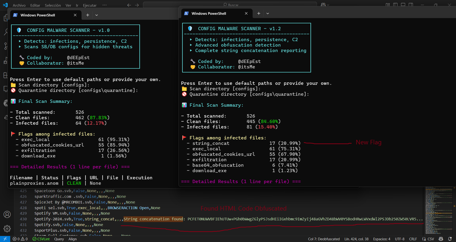The width and height of the screenshot is (456, 242).
Task: Click 'CONFIG MALWARE SCANNER - v1.2' header text
Action: click(x=239, y=29)
